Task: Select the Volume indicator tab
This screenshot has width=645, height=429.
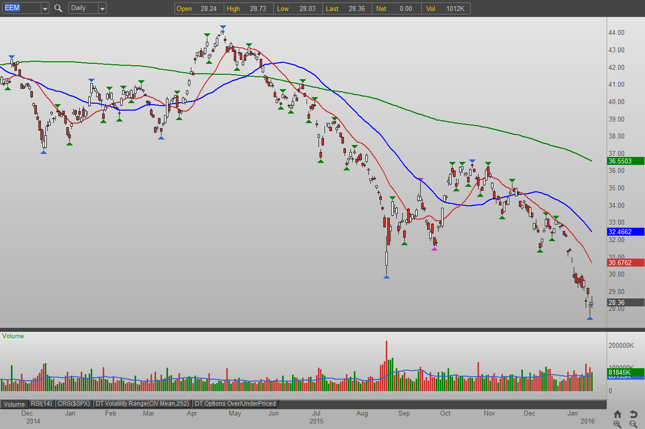Action: [14, 404]
